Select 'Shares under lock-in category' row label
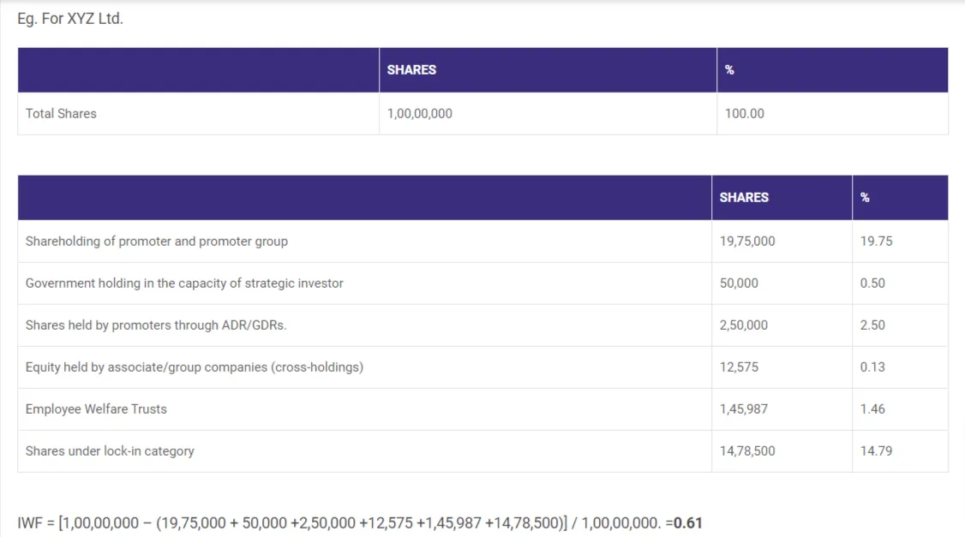 click(x=110, y=451)
